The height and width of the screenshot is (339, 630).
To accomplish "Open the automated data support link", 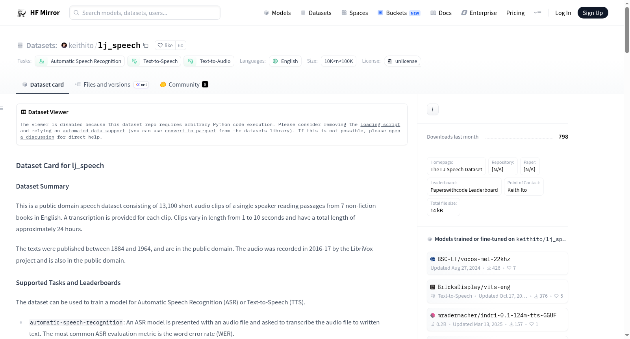I will coord(94,131).
